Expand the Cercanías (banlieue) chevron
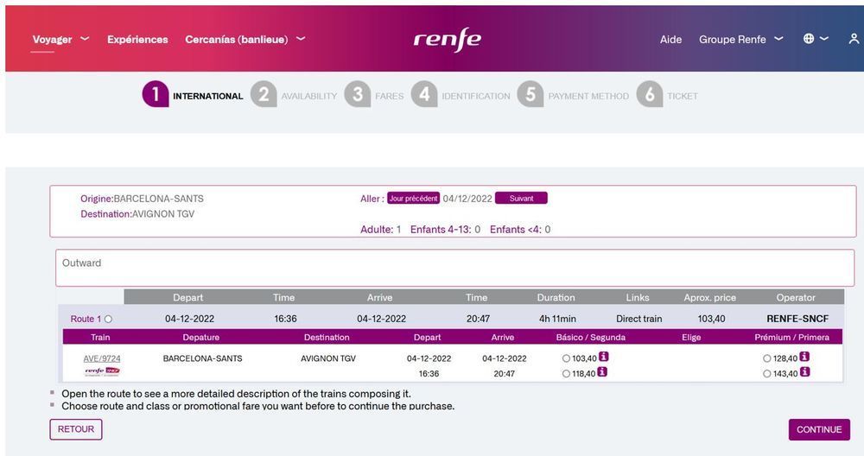Viewport: 864px width, 456px height. tap(301, 39)
